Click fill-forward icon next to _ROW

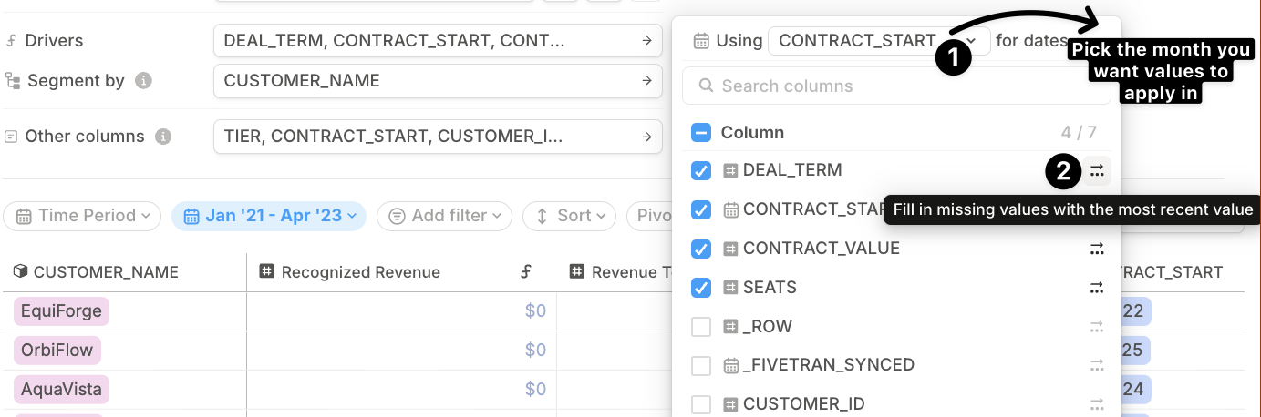click(1097, 327)
